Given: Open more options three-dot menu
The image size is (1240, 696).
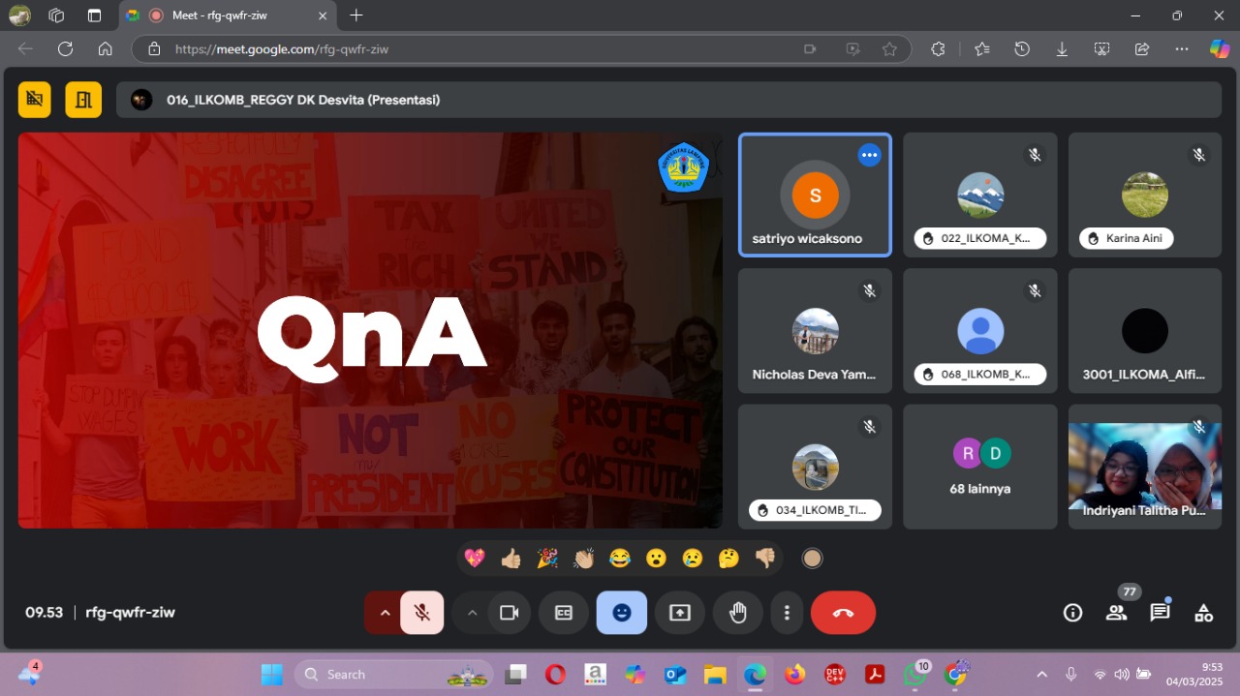Looking at the screenshot, I should click(787, 613).
